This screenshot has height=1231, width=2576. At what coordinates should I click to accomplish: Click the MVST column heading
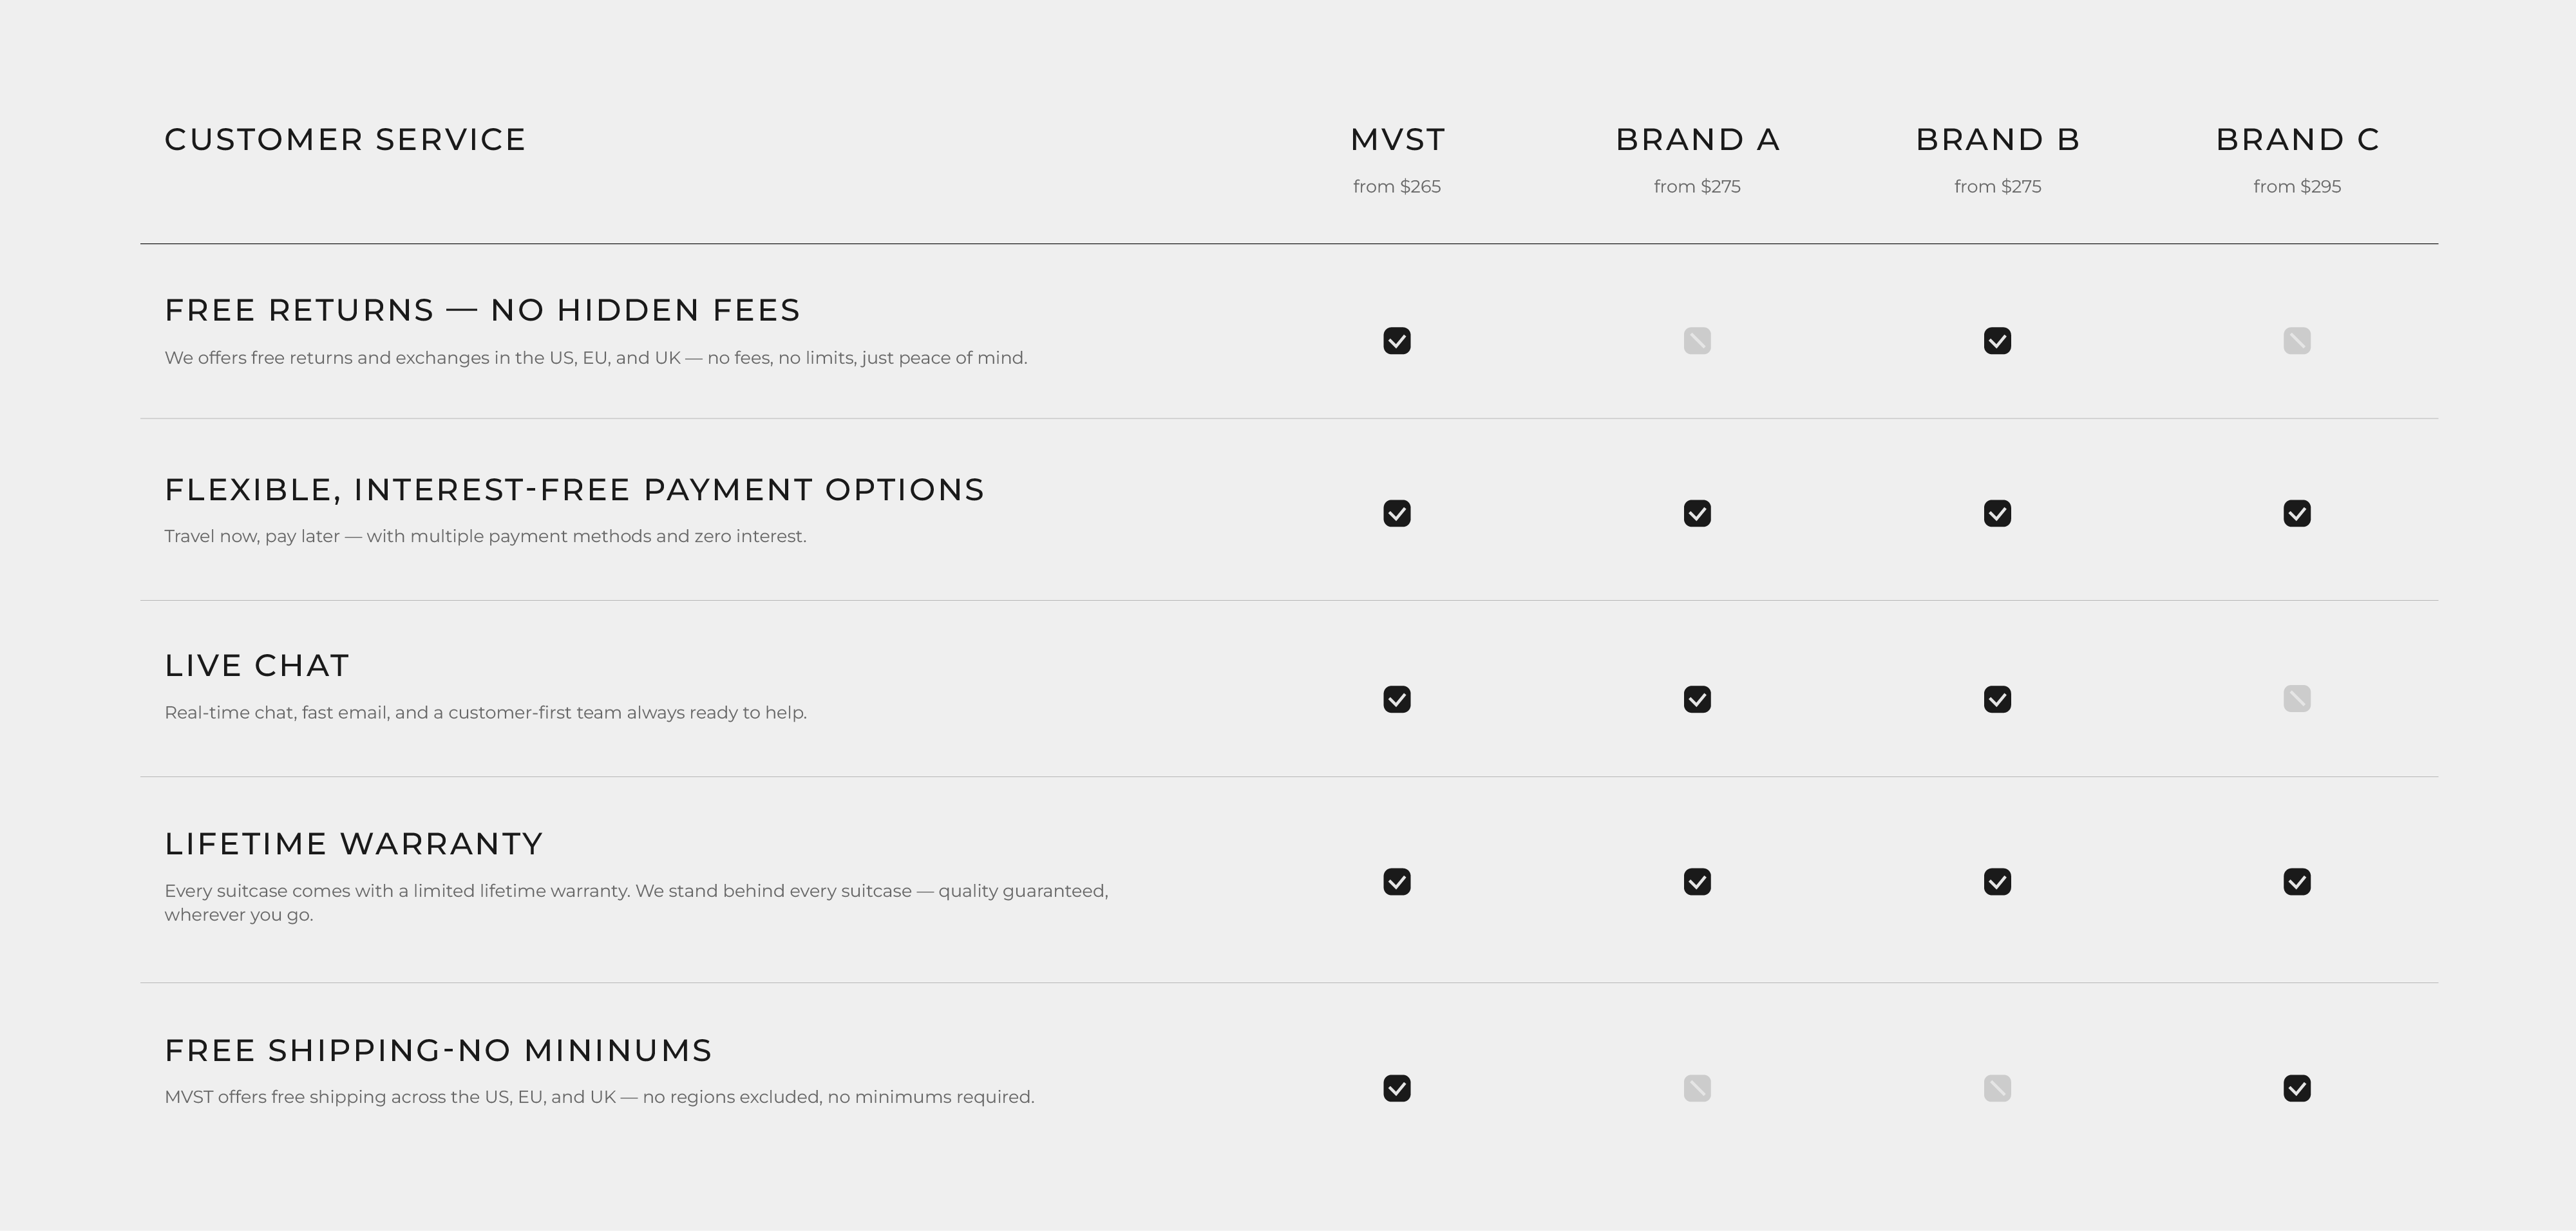tap(1397, 140)
